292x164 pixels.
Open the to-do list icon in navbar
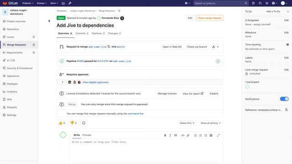pos(267,3)
